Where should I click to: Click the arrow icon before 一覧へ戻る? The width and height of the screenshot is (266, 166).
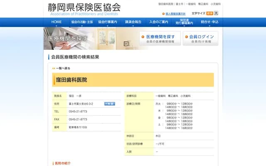pyautogui.click(x=54, y=68)
